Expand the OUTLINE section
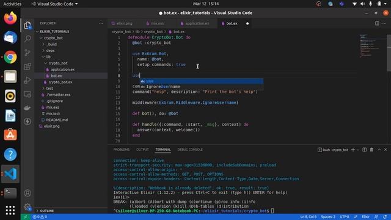This screenshot has height=220, width=391. (x=46, y=211)
